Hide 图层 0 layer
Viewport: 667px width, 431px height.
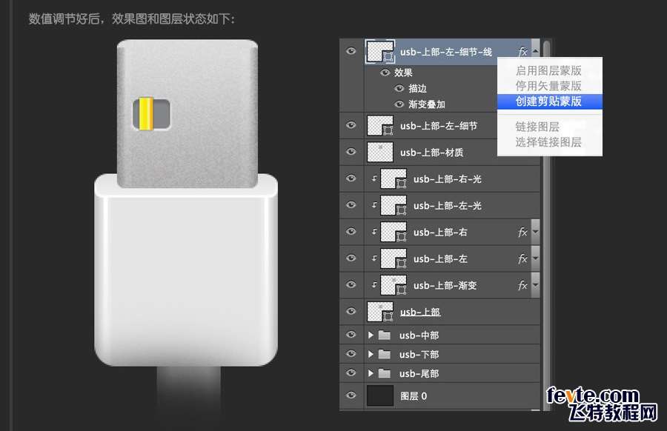pyautogui.click(x=351, y=395)
